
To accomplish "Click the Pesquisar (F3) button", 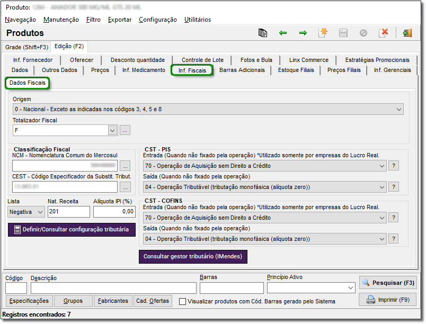I will pos(388,283).
